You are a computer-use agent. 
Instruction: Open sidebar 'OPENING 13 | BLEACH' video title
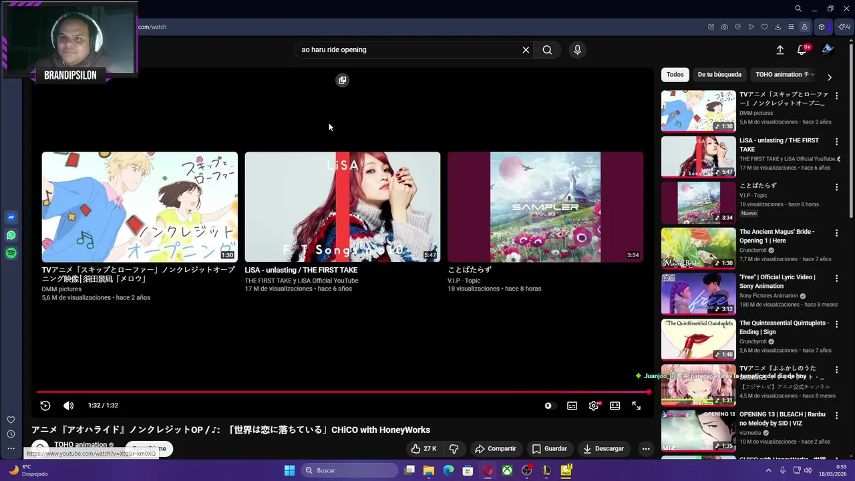tap(782, 418)
